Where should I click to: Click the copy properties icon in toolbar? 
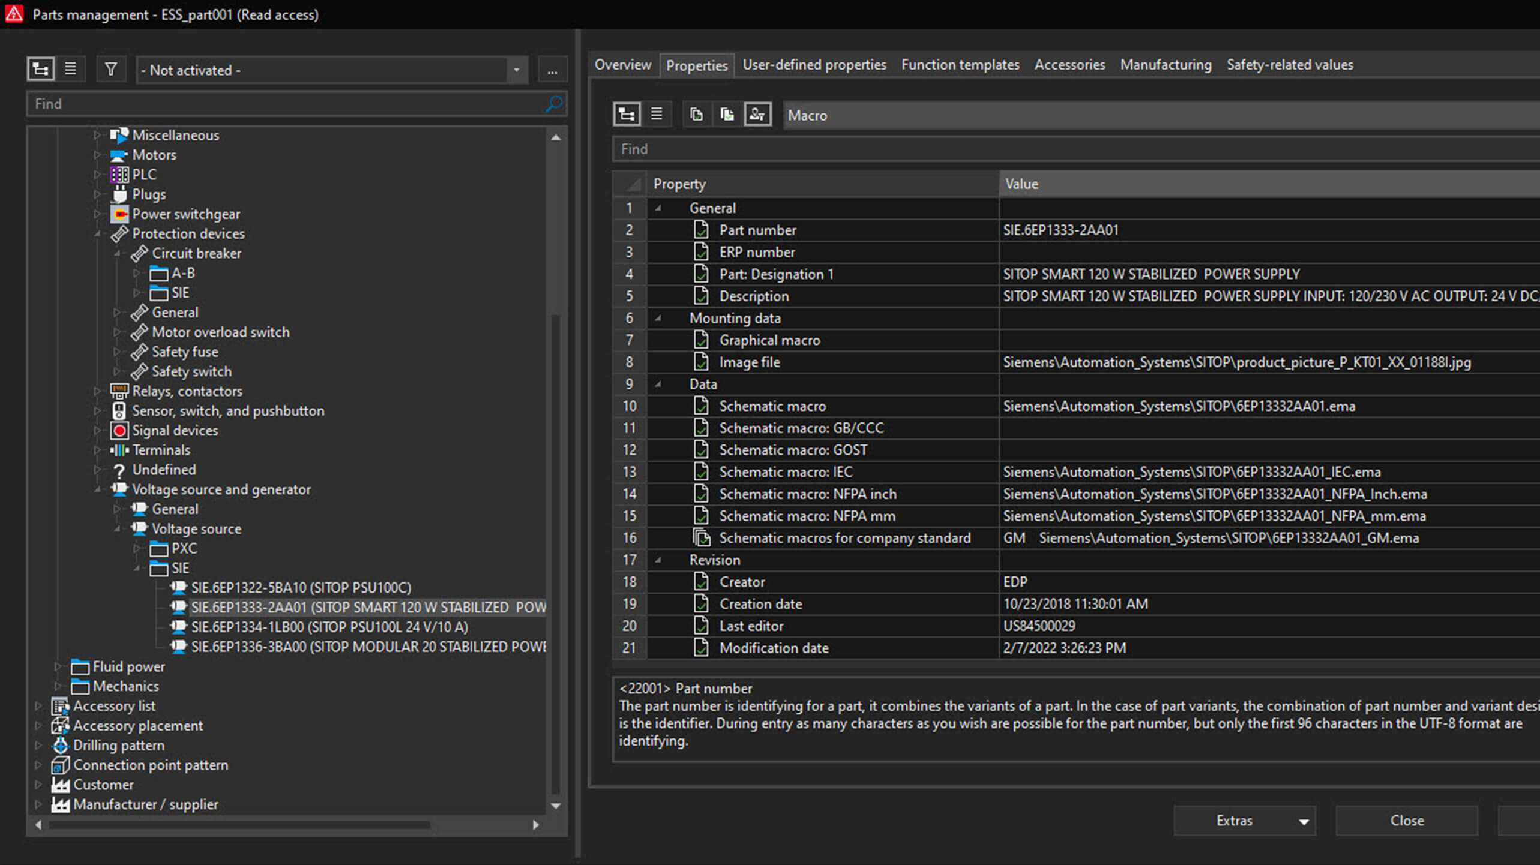click(696, 115)
